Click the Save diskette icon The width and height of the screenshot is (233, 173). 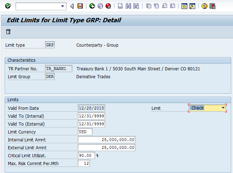80,6
